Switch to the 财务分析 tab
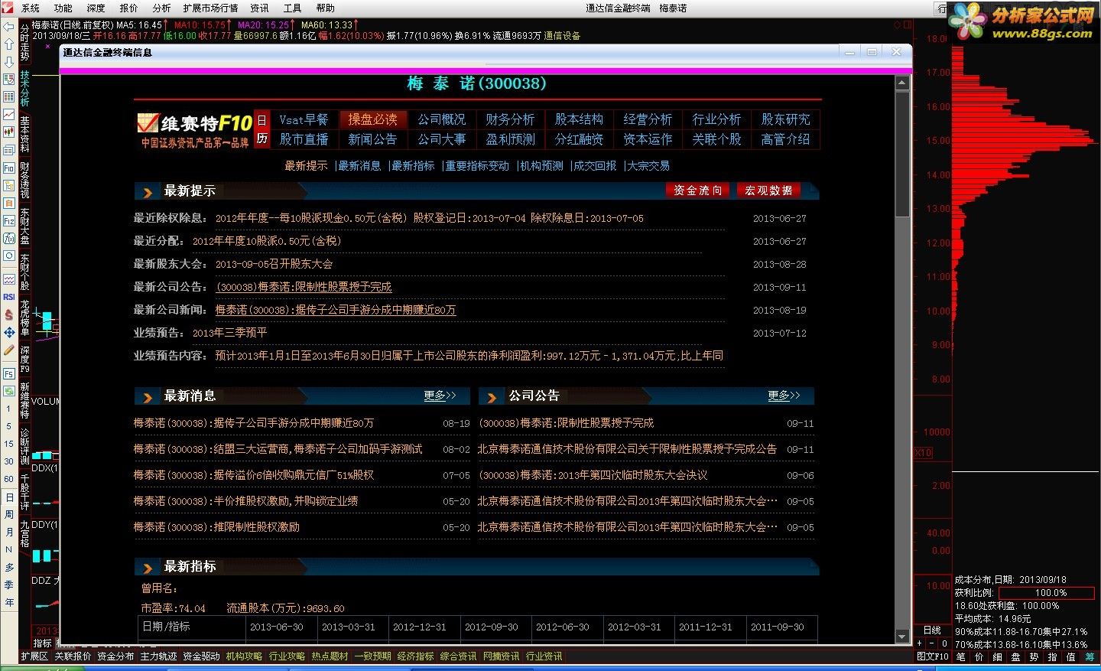The height and width of the screenshot is (671, 1101). 510,119
